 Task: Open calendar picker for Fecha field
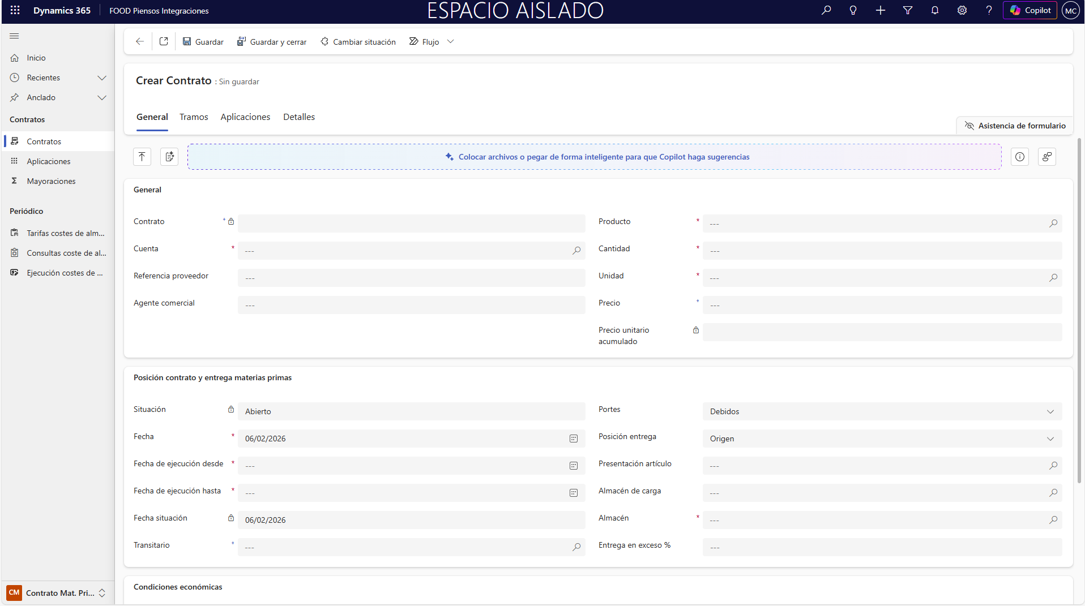point(574,439)
